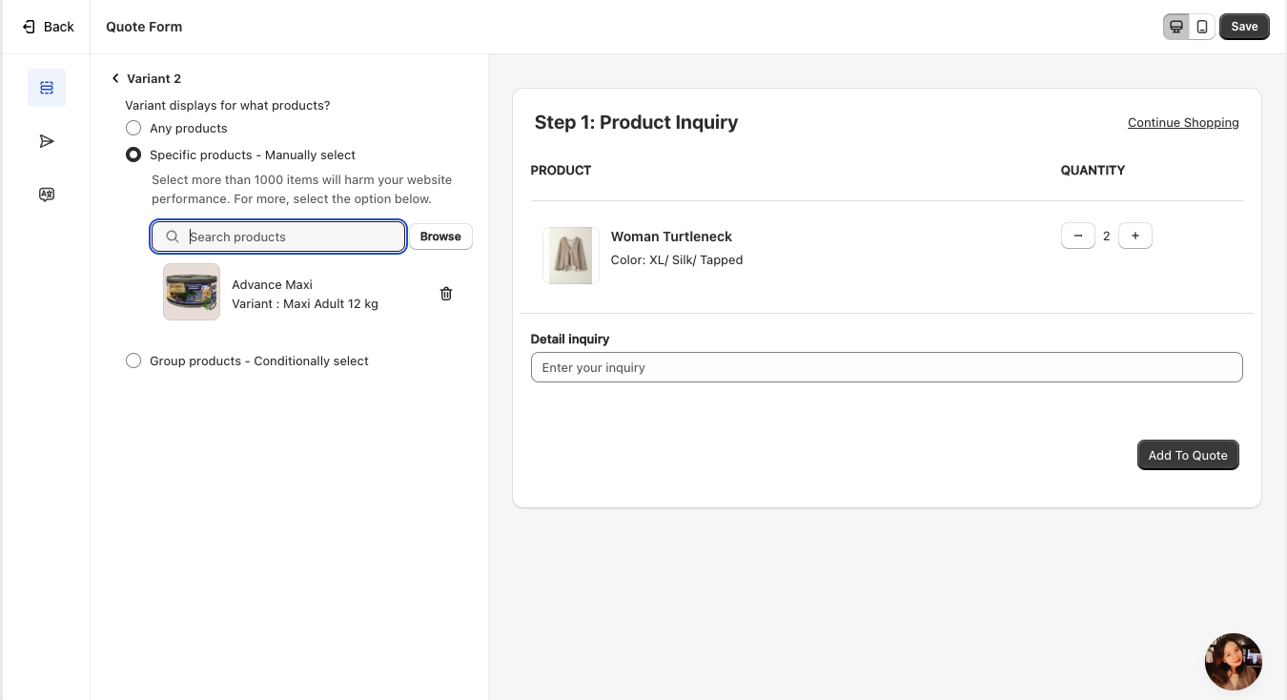Switch to mobile preview mode
This screenshot has height=700, width=1287.
coord(1202,27)
